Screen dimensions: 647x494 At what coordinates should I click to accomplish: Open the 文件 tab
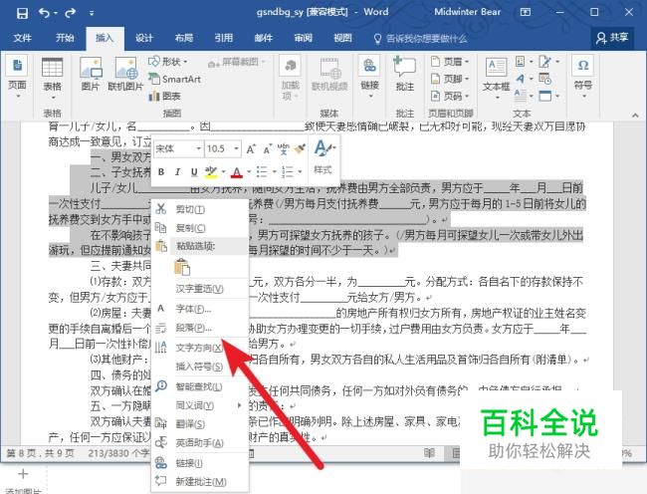pyautogui.click(x=22, y=38)
